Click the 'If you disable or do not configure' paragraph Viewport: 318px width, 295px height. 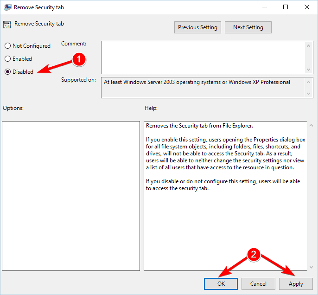tap(223, 185)
